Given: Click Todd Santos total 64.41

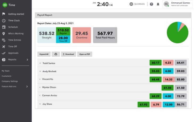Looking at the screenshot, I should [180, 63].
